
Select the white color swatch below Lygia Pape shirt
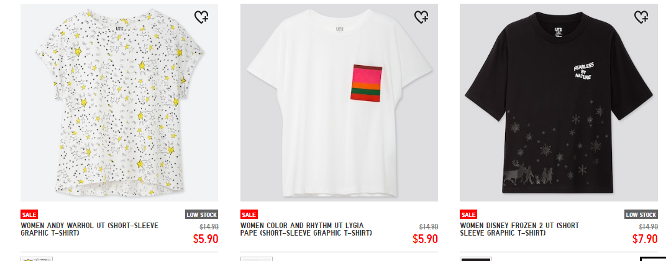point(257,259)
